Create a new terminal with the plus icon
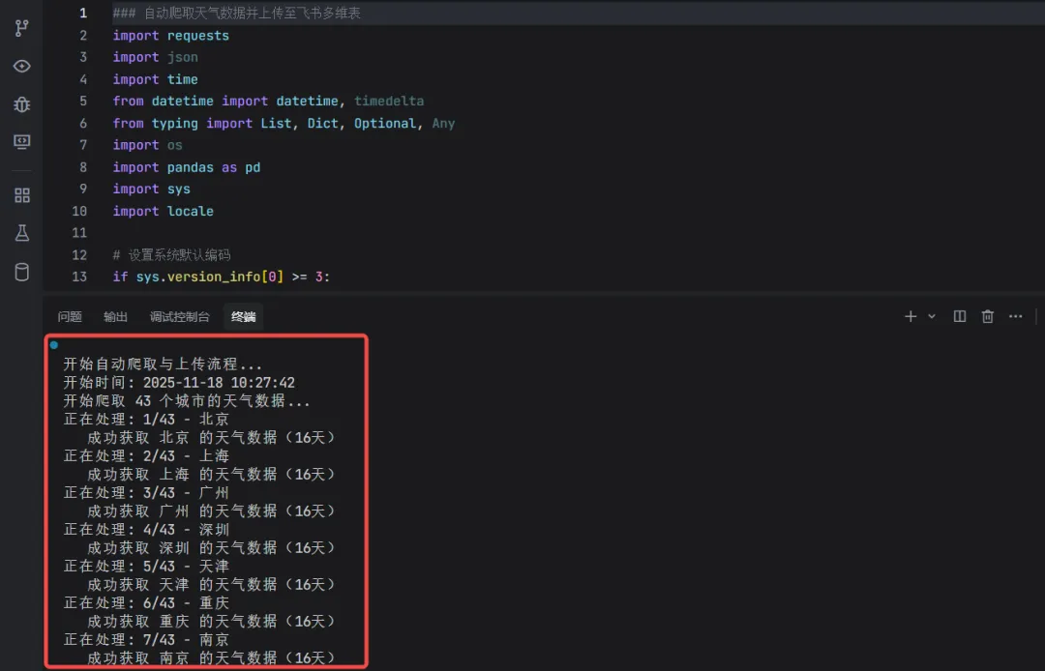Viewport: 1045px width, 671px height. click(x=910, y=316)
